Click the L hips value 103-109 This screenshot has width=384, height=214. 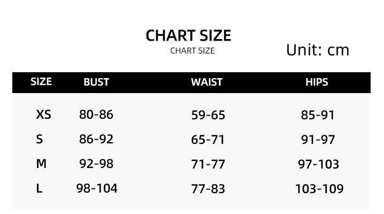[319, 189]
